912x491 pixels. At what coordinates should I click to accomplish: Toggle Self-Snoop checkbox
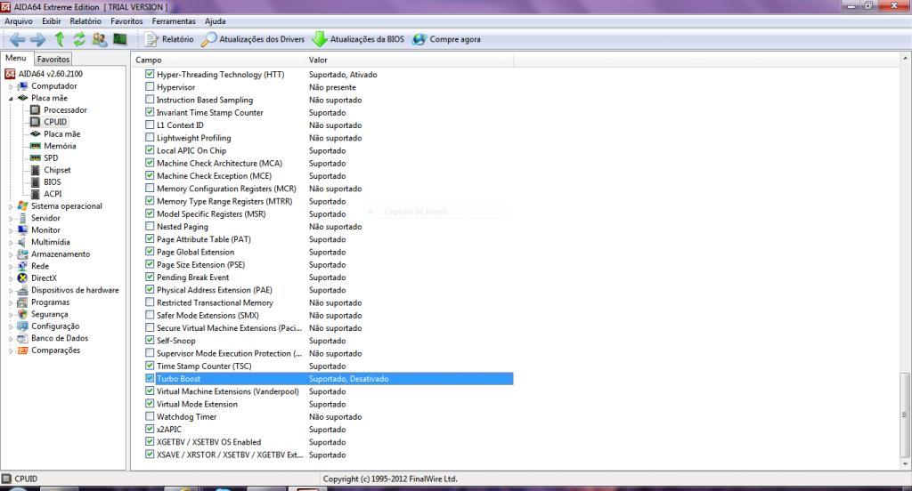[150, 340]
